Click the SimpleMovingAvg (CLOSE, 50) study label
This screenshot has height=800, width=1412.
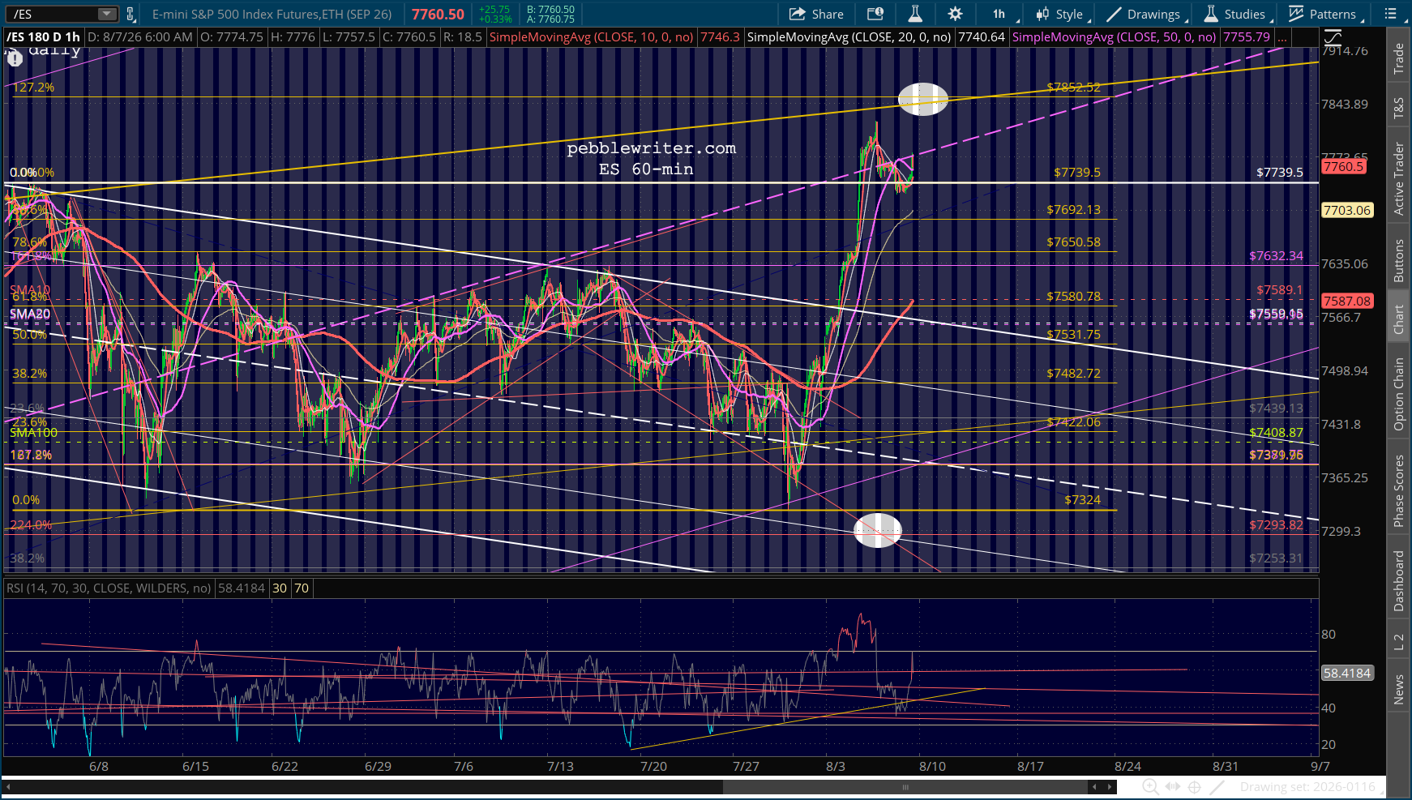tap(1115, 37)
